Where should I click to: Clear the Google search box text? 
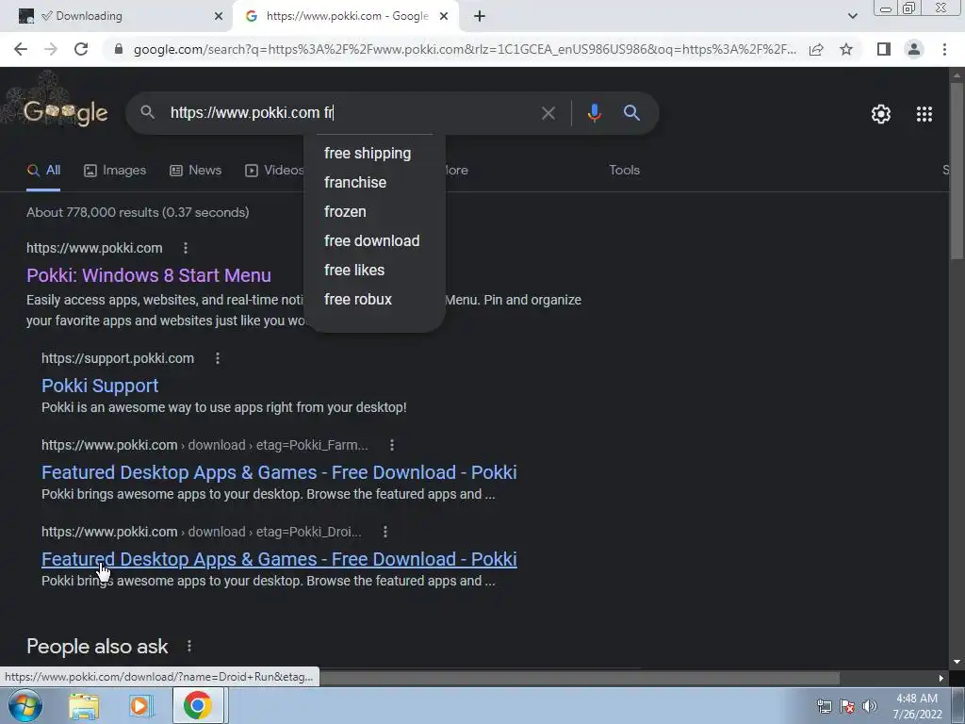[x=548, y=113]
